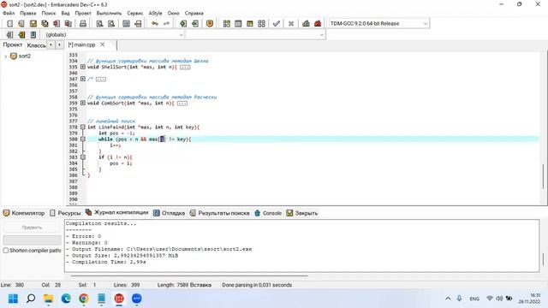Click the Go to bookmark toolbar icon
The width and height of the screenshot is (548, 308).
(33, 34)
